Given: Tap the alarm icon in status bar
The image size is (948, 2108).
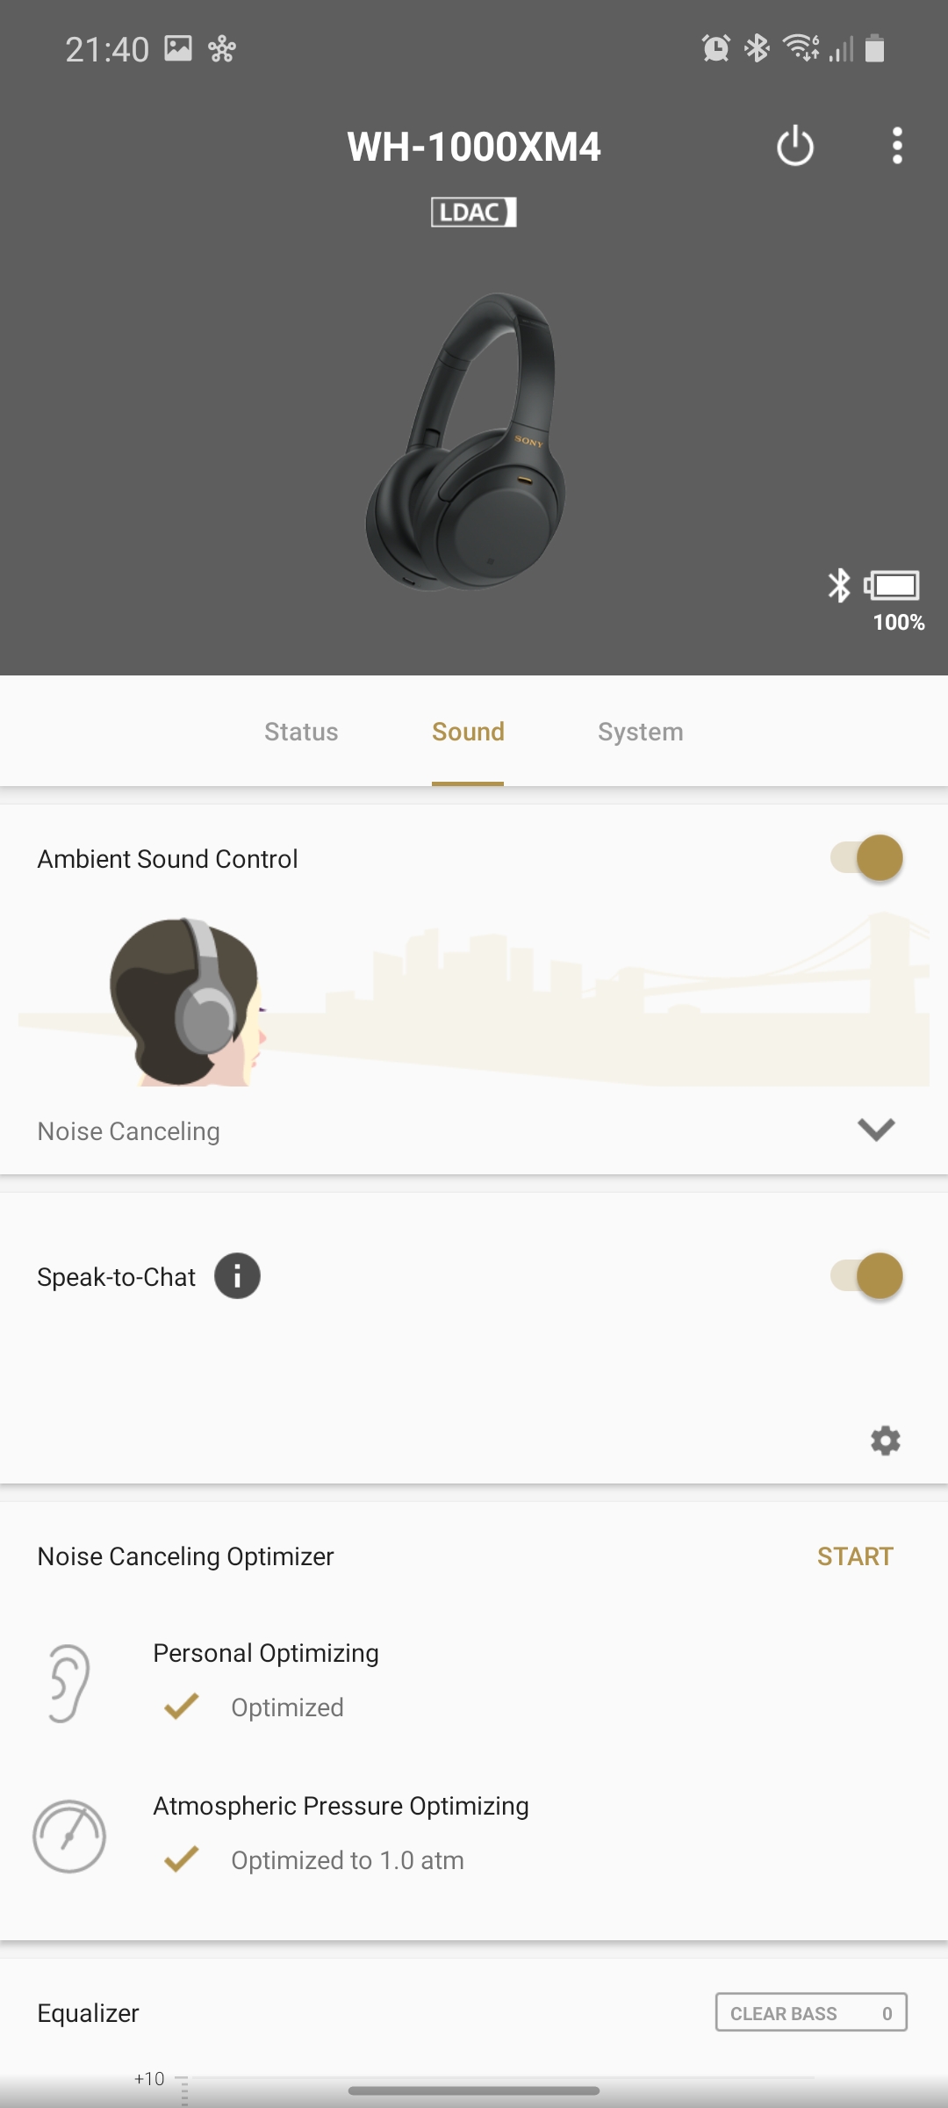Looking at the screenshot, I should coord(715,48).
